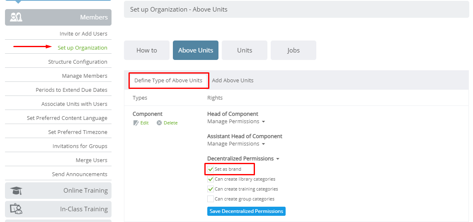Switch to Add Above Units subtab
Image resolution: width=473 pixels, height=222 pixels.
[x=233, y=80]
